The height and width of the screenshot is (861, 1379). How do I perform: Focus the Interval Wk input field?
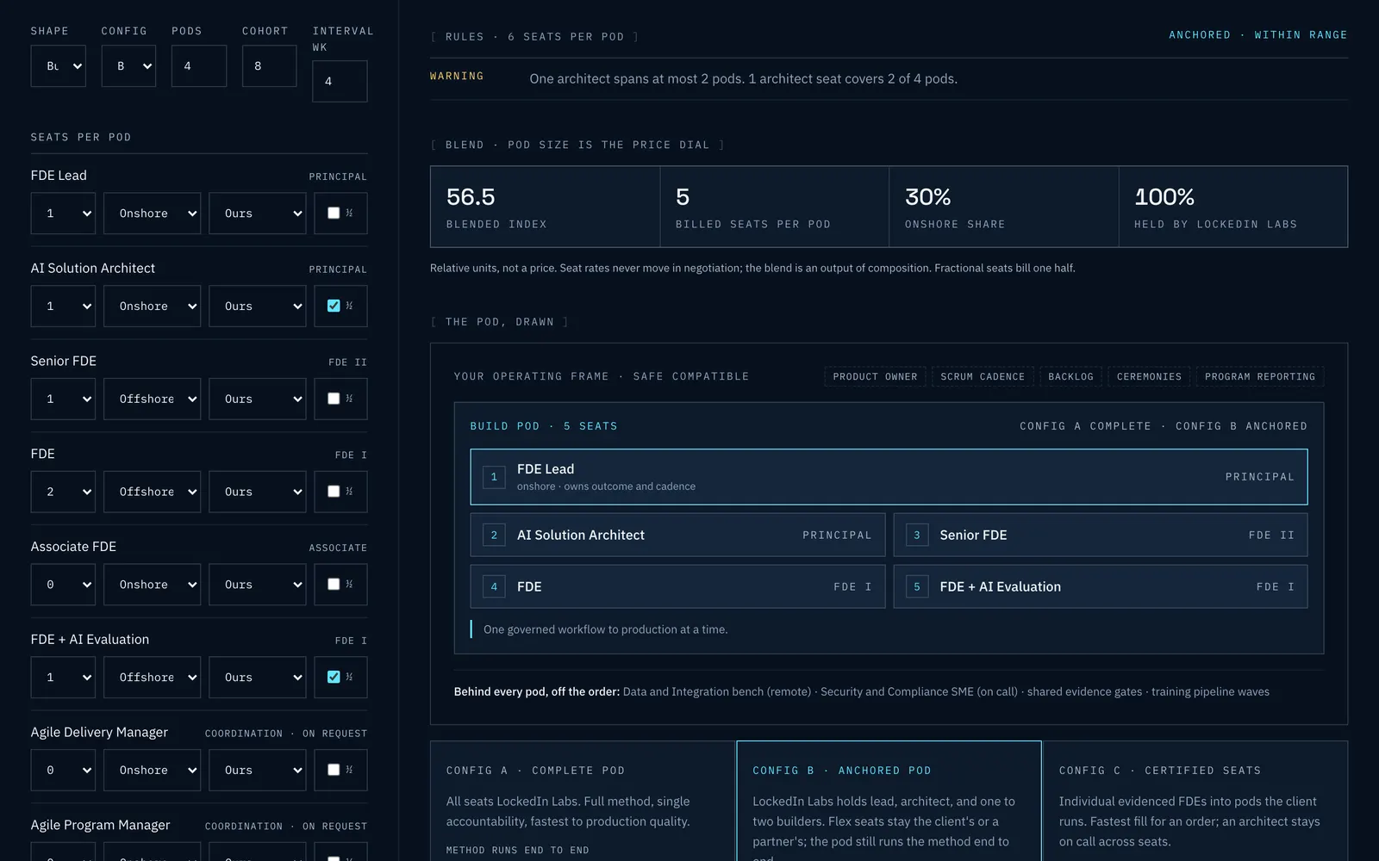point(340,82)
